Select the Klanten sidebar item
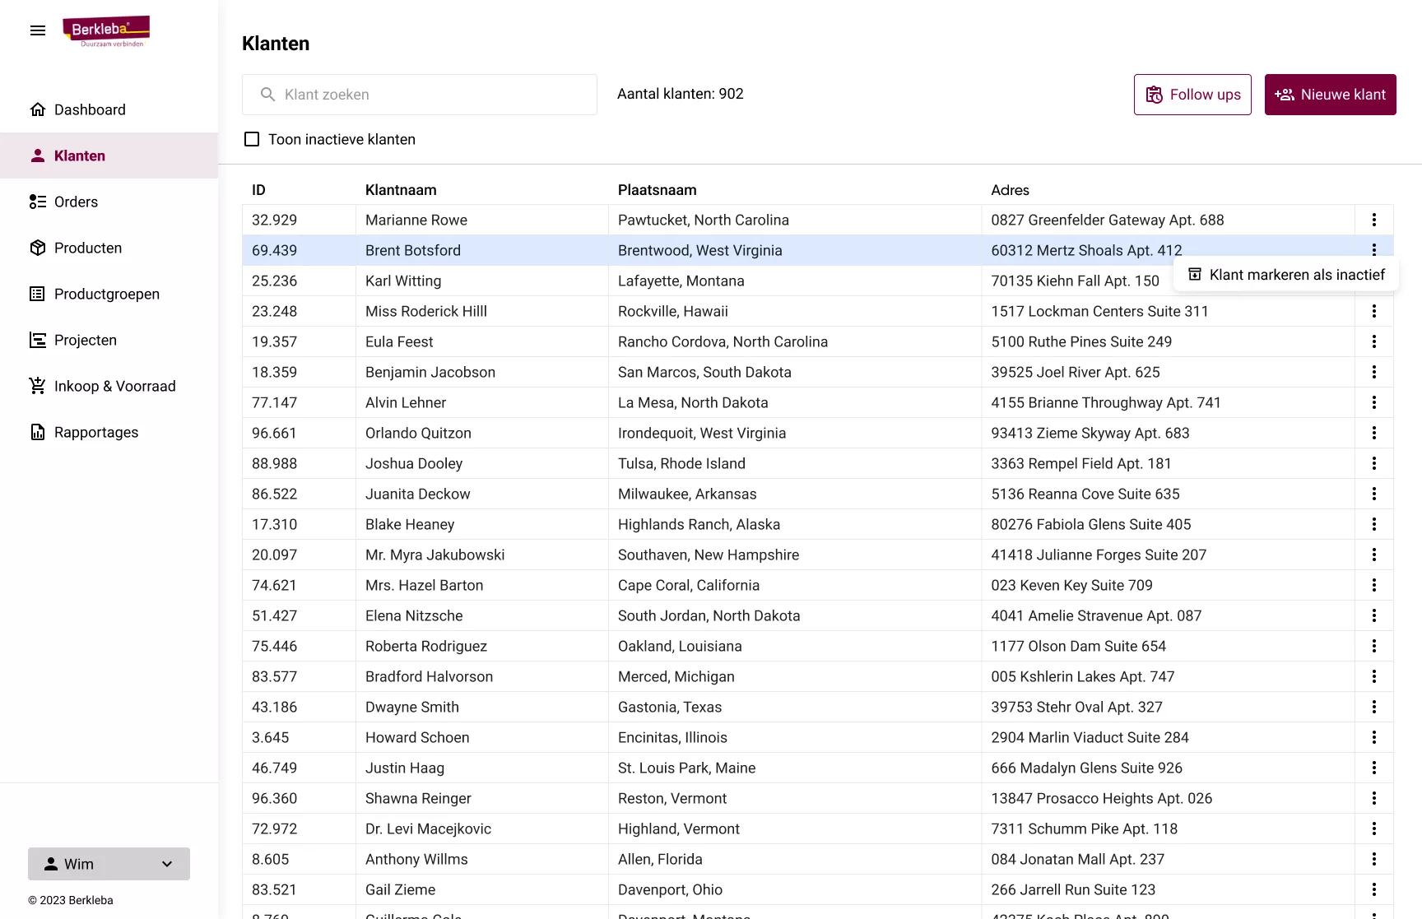1422x919 pixels. (x=109, y=155)
